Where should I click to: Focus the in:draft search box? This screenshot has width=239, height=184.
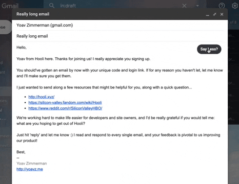click(120, 6)
